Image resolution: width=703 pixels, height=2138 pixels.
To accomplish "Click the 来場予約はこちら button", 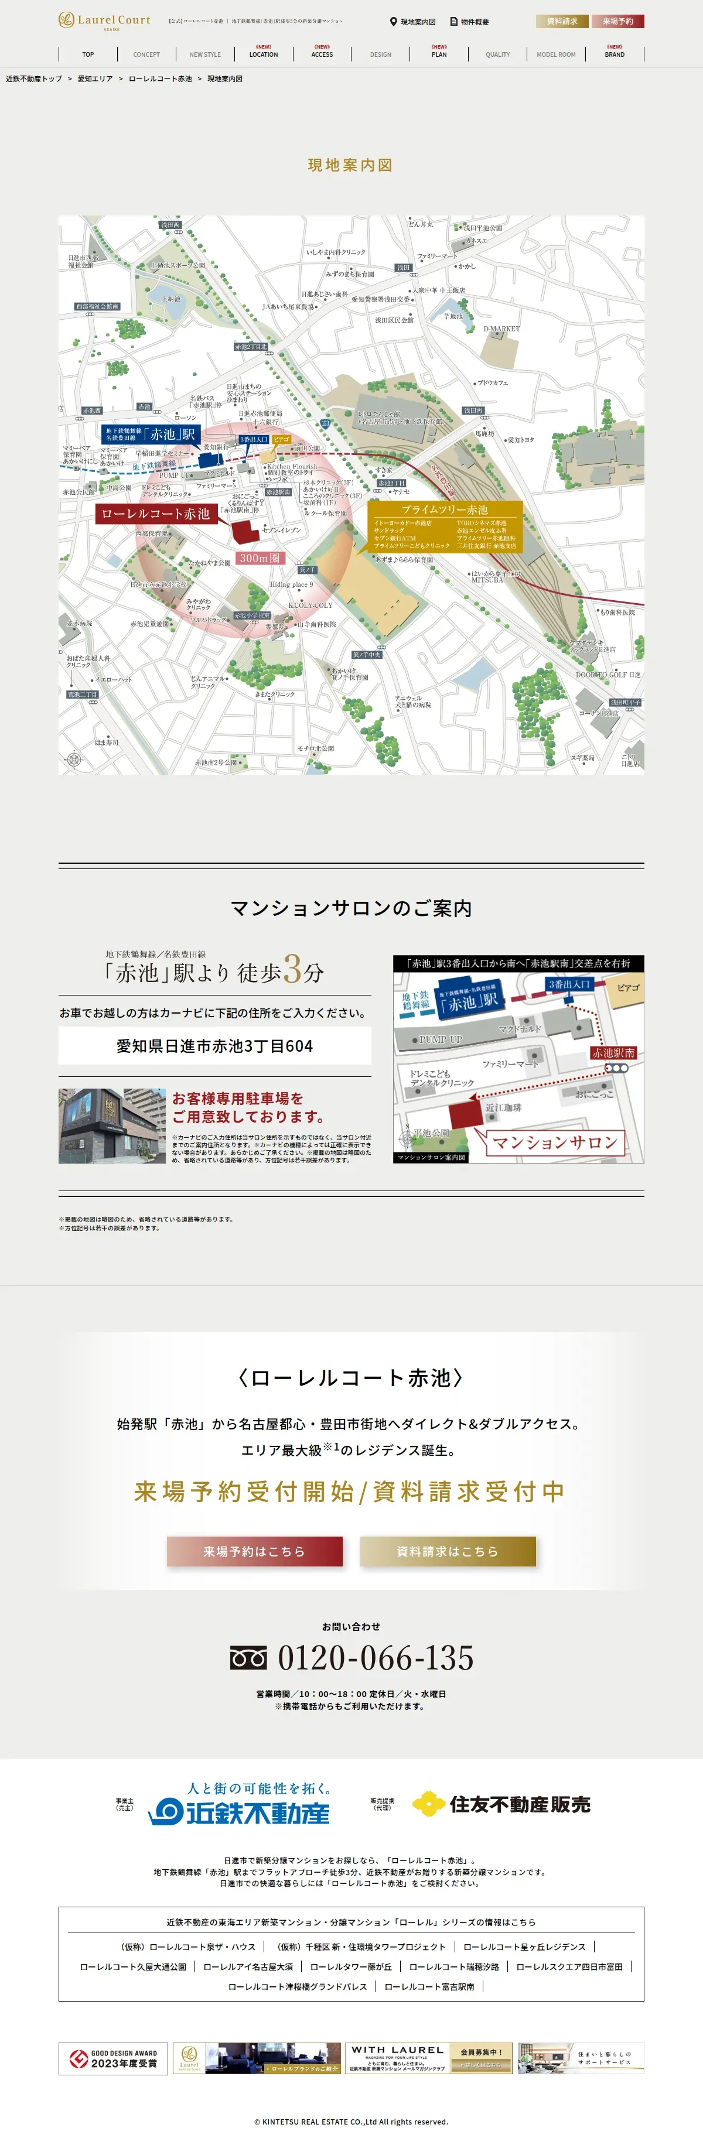I will point(255,1551).
